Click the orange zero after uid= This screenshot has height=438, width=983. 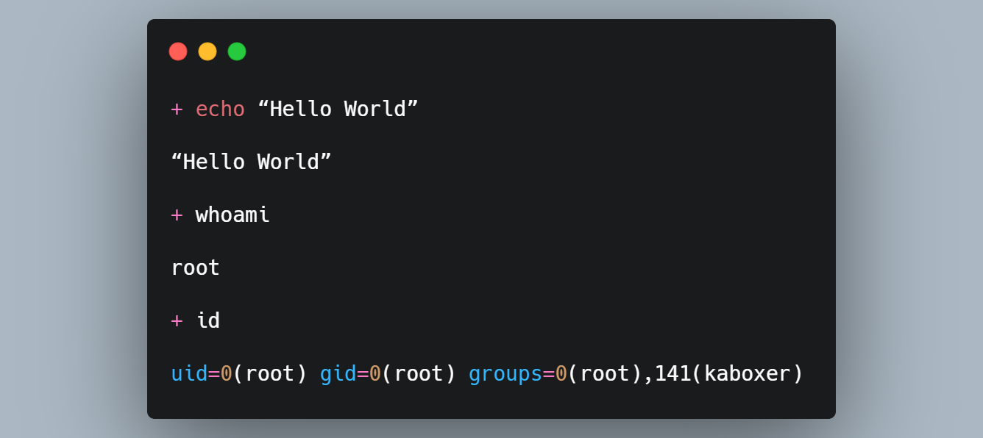pos(227,374)
